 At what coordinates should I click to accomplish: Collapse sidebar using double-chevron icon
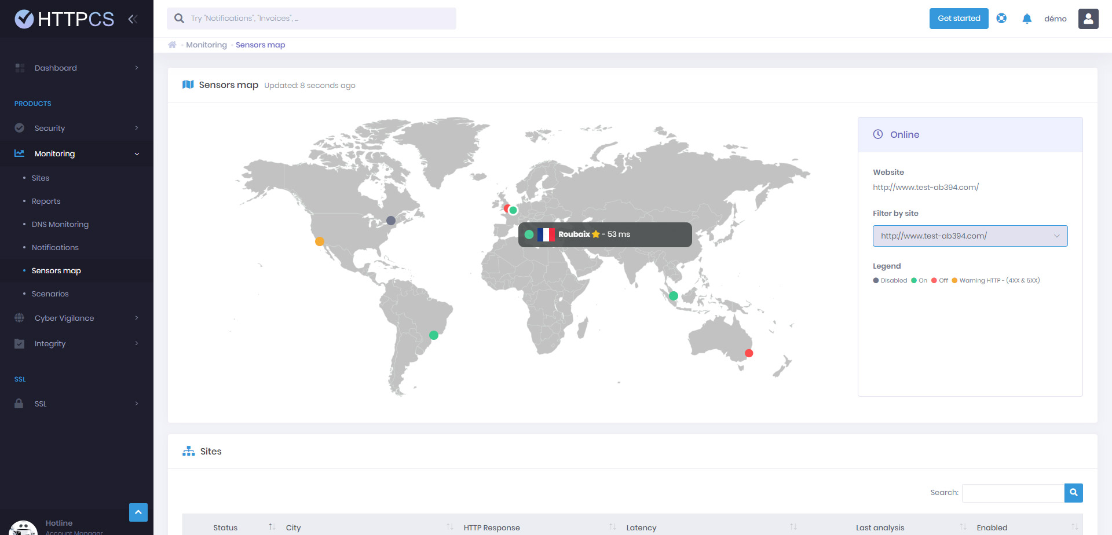[x=133, y=19]
